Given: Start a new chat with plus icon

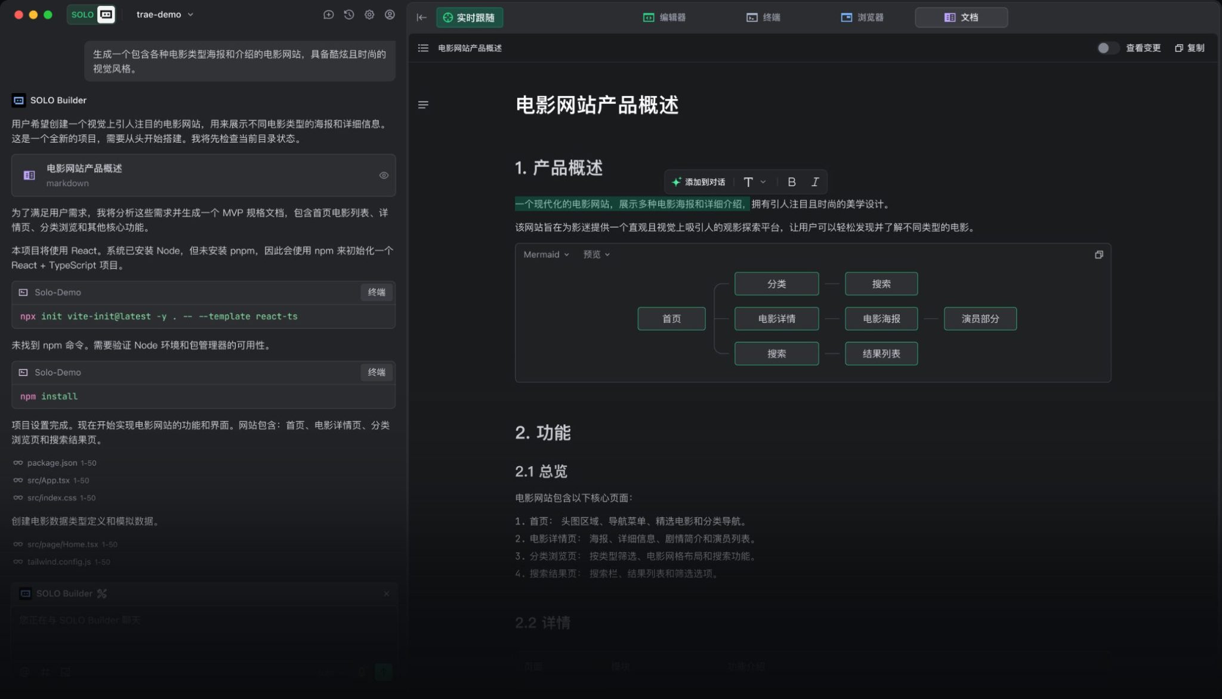Looking at the screenshot, I should tap(328, 14).
